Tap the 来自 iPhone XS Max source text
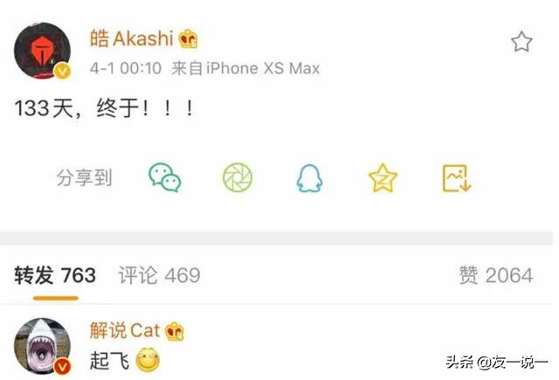Image resolution: width=559 pixels, height=380 pixels. (x=245, y=68)
